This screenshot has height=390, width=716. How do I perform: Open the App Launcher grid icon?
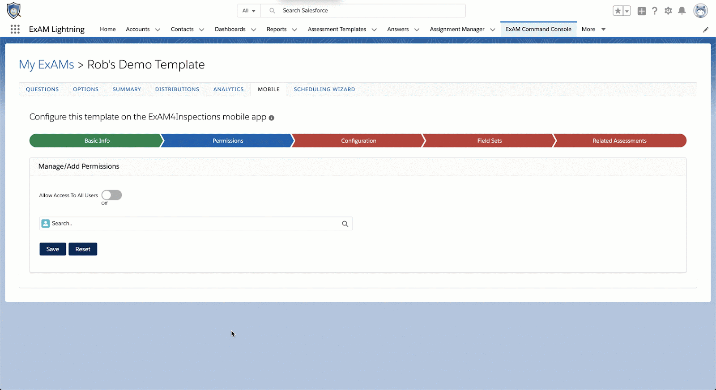[x=15, y=29]
